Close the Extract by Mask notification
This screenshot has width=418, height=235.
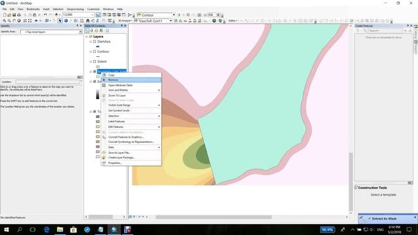tap(415, 217)
